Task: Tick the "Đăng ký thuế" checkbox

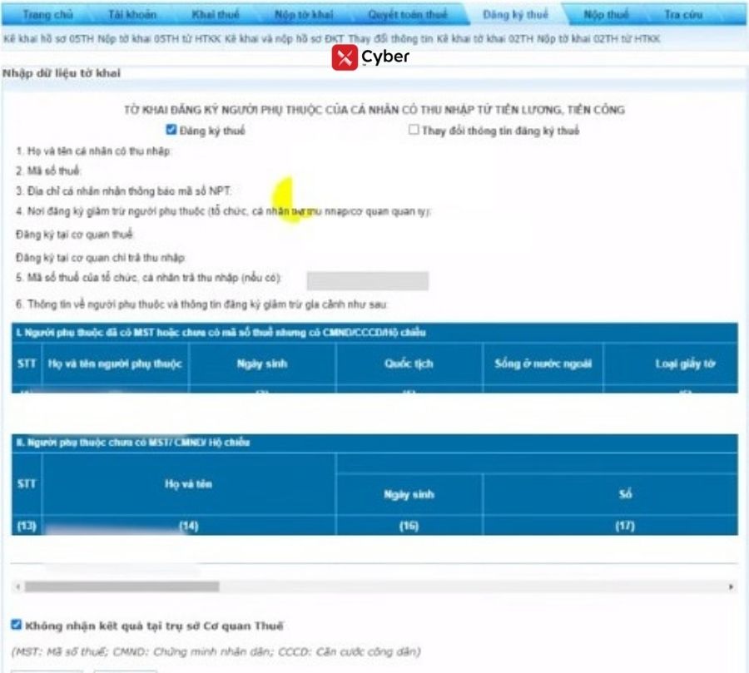Action: [x=171, y=130]
